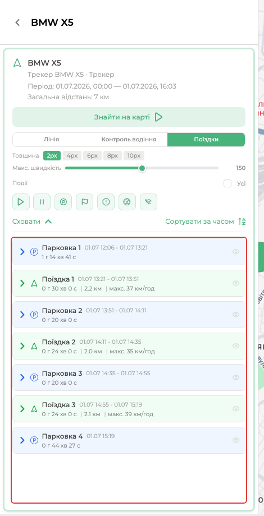Select the Поїздки tab

tap(206, 140)
